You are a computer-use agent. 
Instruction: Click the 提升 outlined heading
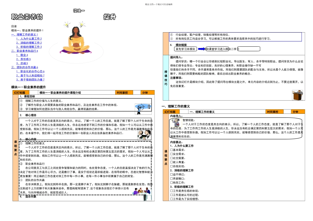point(110,17)
